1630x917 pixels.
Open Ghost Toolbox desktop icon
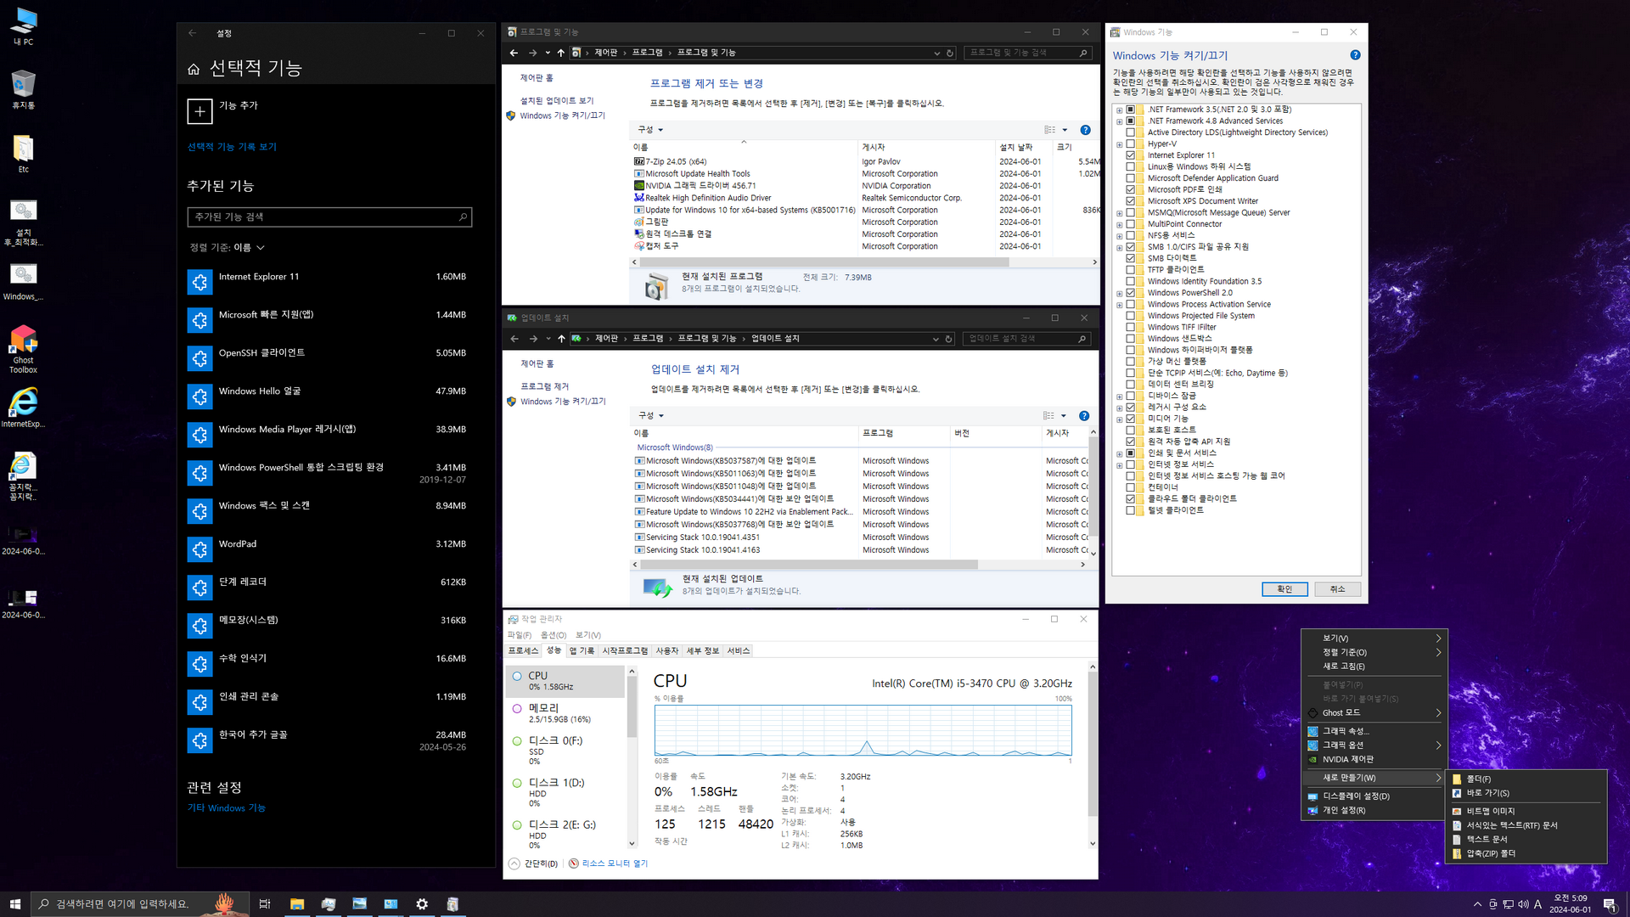click(x=23, y=340)
